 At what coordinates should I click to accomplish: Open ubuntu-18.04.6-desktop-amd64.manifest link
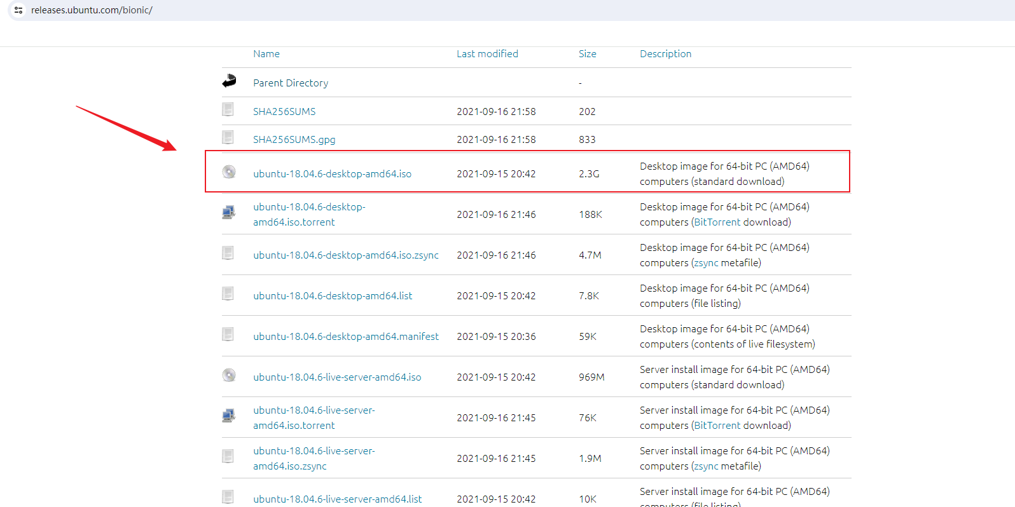click(346, 337)
